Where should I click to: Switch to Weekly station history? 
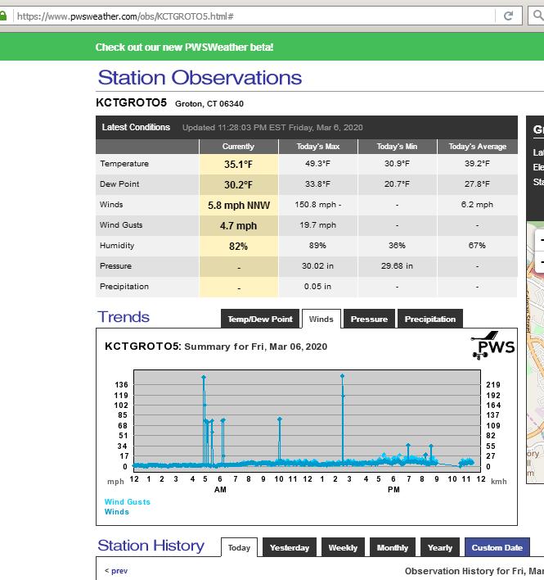[343, 547]
